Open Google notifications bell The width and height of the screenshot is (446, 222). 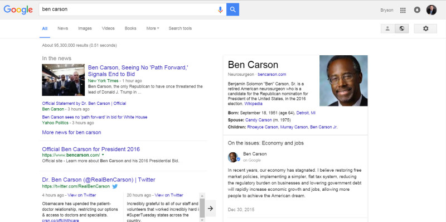[417, 10]
